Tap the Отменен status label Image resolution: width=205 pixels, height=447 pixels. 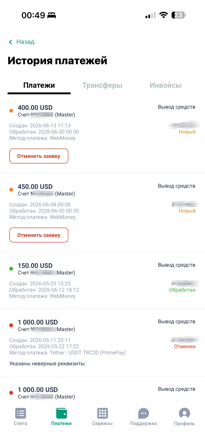(185, 346)
